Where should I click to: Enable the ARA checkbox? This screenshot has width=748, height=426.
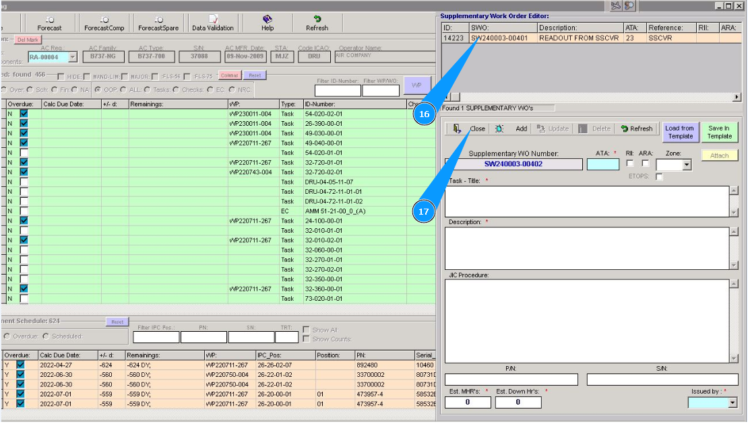[646, 164]
